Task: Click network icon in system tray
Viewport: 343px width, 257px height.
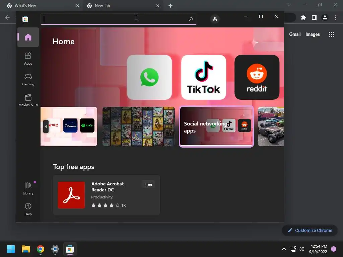Action: [x=293, y=249]
